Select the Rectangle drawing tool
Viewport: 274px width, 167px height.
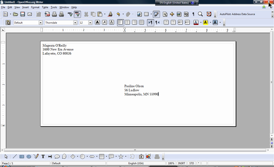tap(21, 156)
